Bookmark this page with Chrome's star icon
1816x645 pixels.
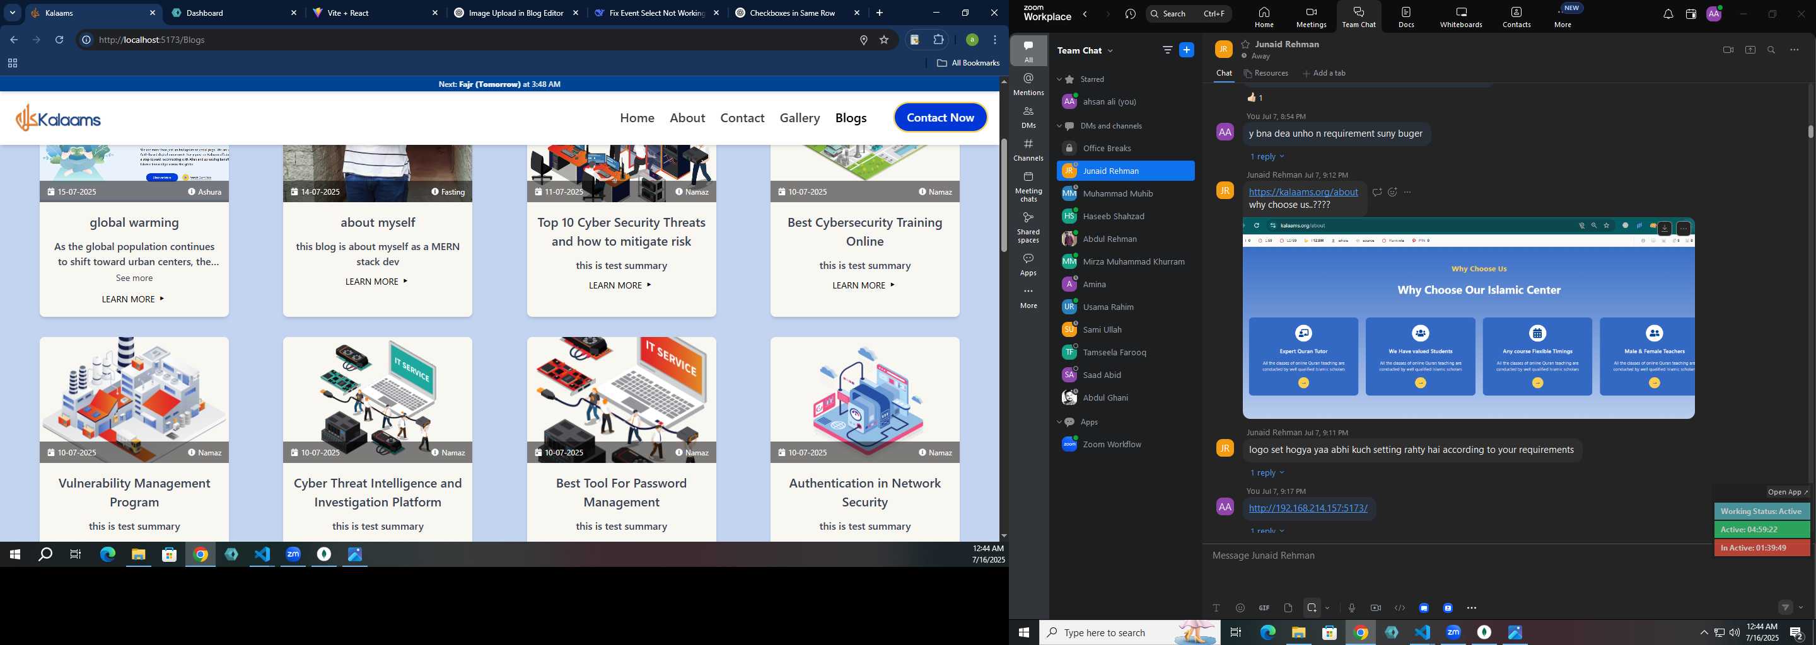click(884, 40)
